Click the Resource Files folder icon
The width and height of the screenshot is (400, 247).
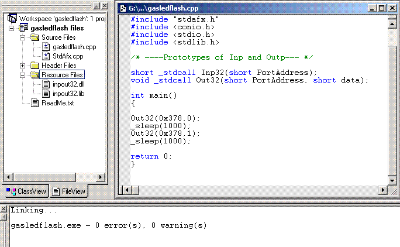35,75
